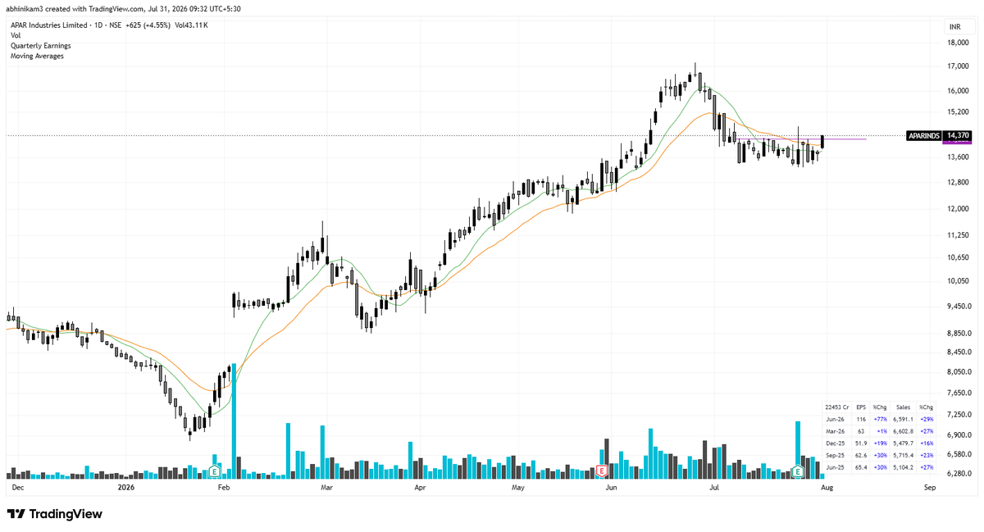Click the 6,280.0 price axis label
The width and height of the screenshot is (984, 532).
[x=959, y=474]
